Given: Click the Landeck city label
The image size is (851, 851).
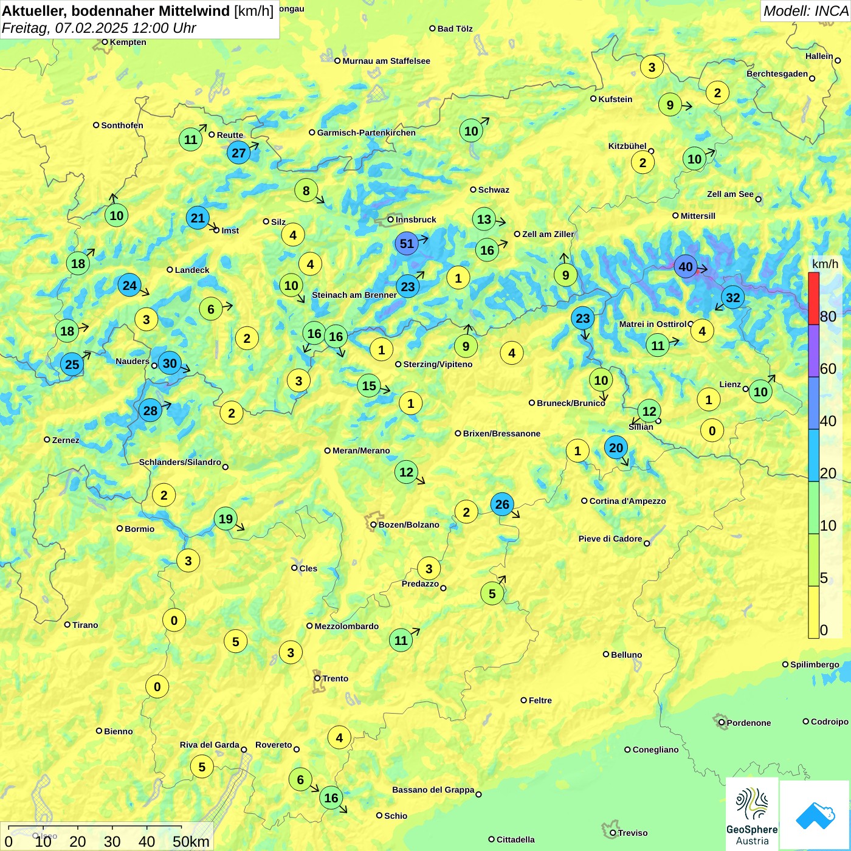Looking at the screenshot, I should [192, 270].
